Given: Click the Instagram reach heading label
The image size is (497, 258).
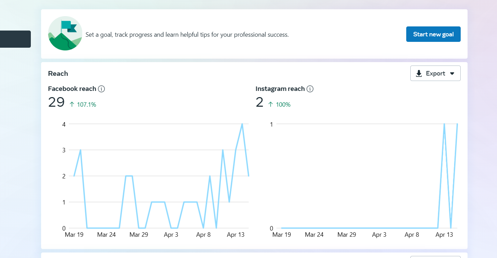Looking at the screenshot, I should pos(280,89).
